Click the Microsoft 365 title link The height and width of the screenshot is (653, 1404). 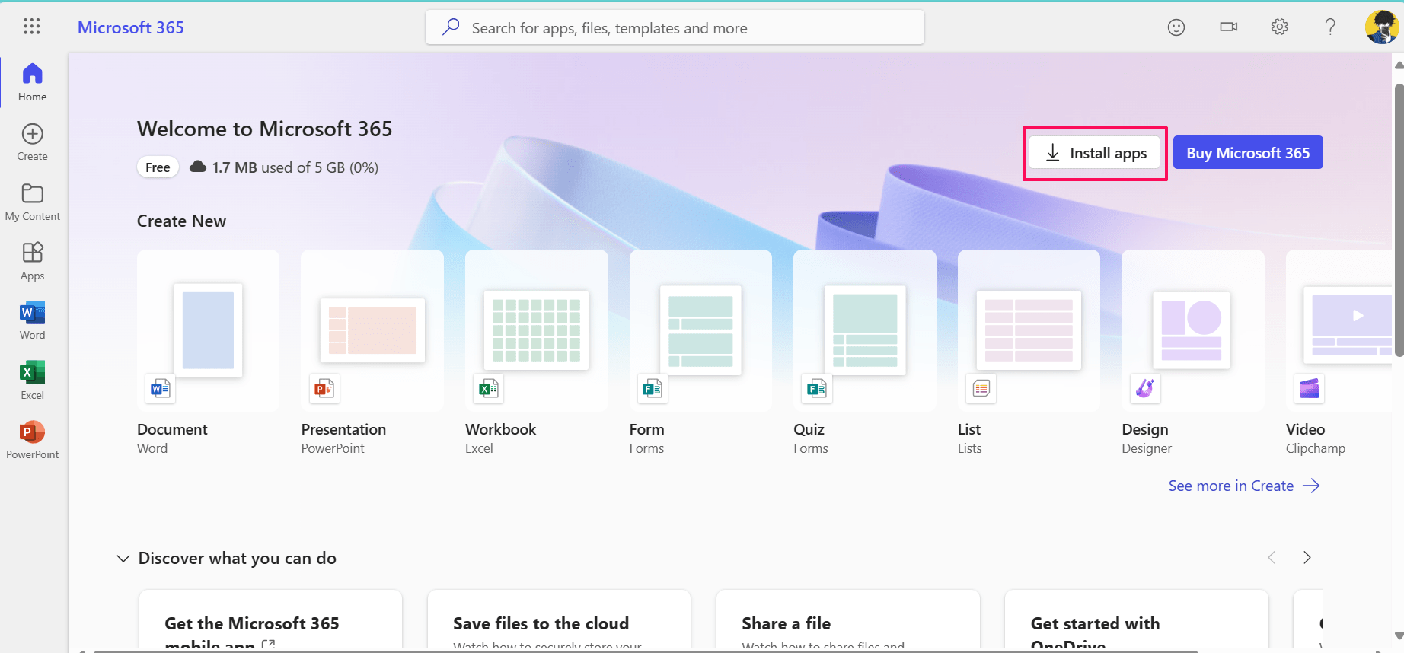pos(131,27)
